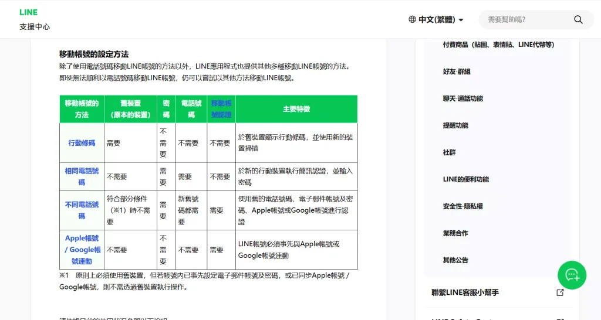
Task: Click 移動帳號的方法 column header
Action: click(x=82, y=108)
